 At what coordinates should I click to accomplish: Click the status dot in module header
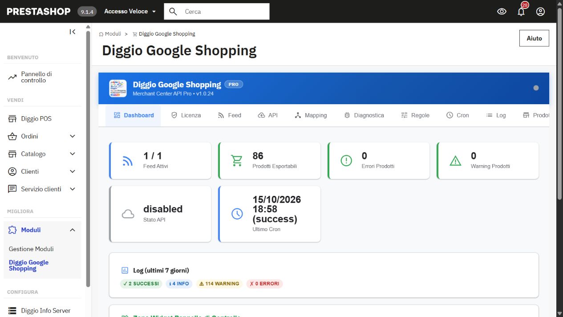[536, 88]
